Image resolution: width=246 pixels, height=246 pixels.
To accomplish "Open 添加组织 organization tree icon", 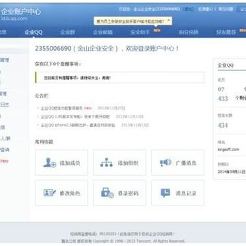I will [107, 163].
